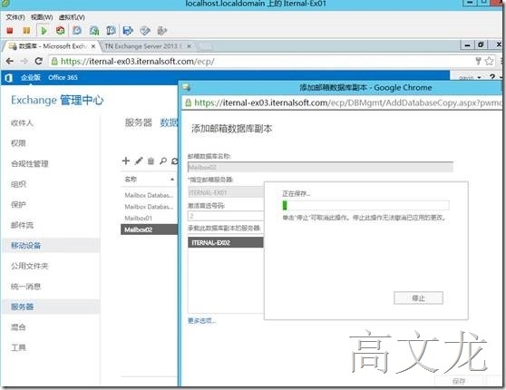This screenshot has height=390, width=506.
Task: Click the 激活首选号码 input field
Action: coord(226,216)
